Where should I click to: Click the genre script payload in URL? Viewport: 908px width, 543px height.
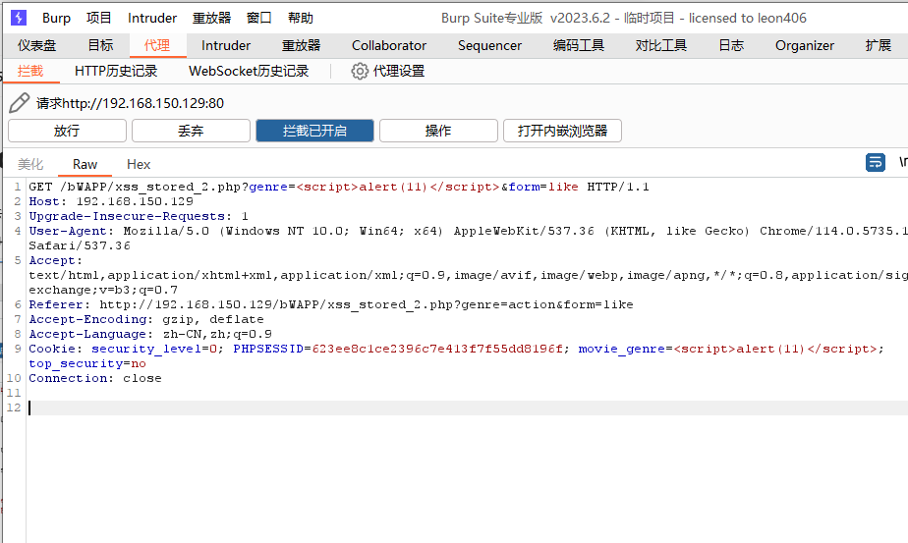pos(398,187)
